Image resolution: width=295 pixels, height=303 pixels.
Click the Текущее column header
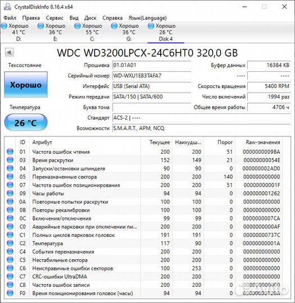pos(156,143)
